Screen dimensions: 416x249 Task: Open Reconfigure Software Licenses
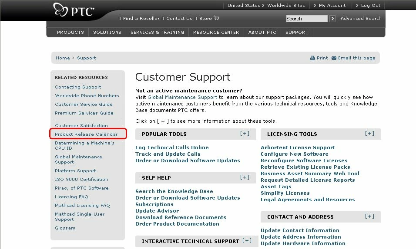[304, 161]
